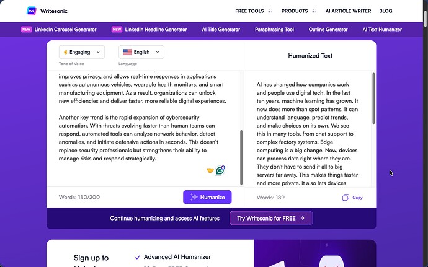This screenshot has width=428, height=267.
Task: Open the Engaging tone of voice dropdown
Action: (82, 52)
